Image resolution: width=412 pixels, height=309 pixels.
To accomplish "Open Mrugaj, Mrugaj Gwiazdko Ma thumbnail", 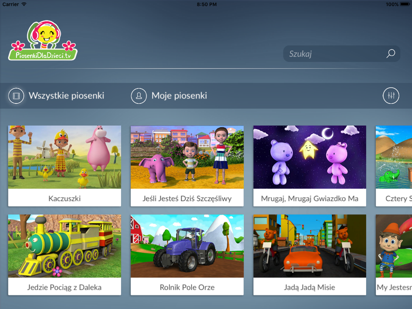I will pyautogui.click(x=309, y=157).
